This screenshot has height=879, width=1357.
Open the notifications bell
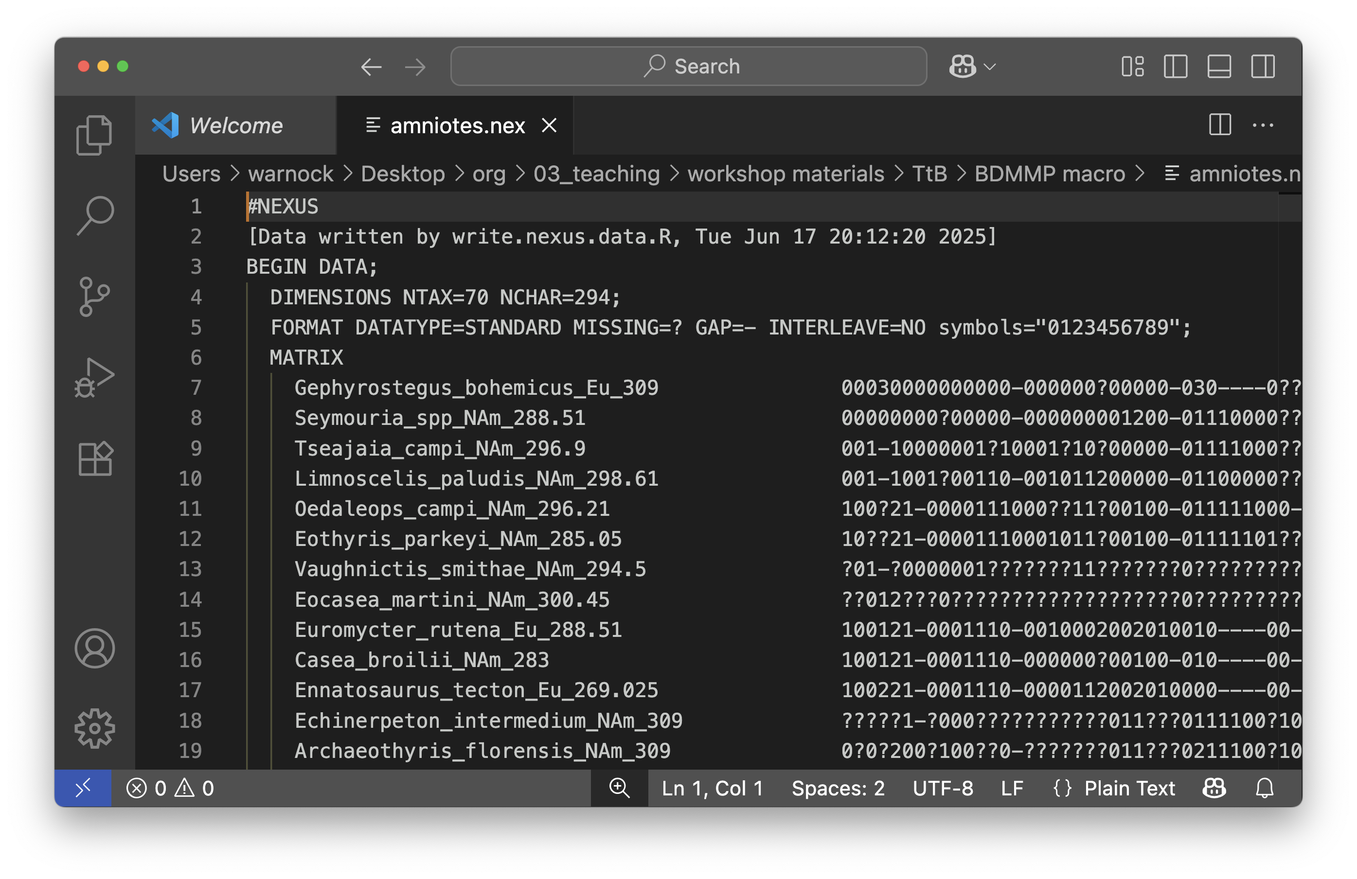point(1264,788)
